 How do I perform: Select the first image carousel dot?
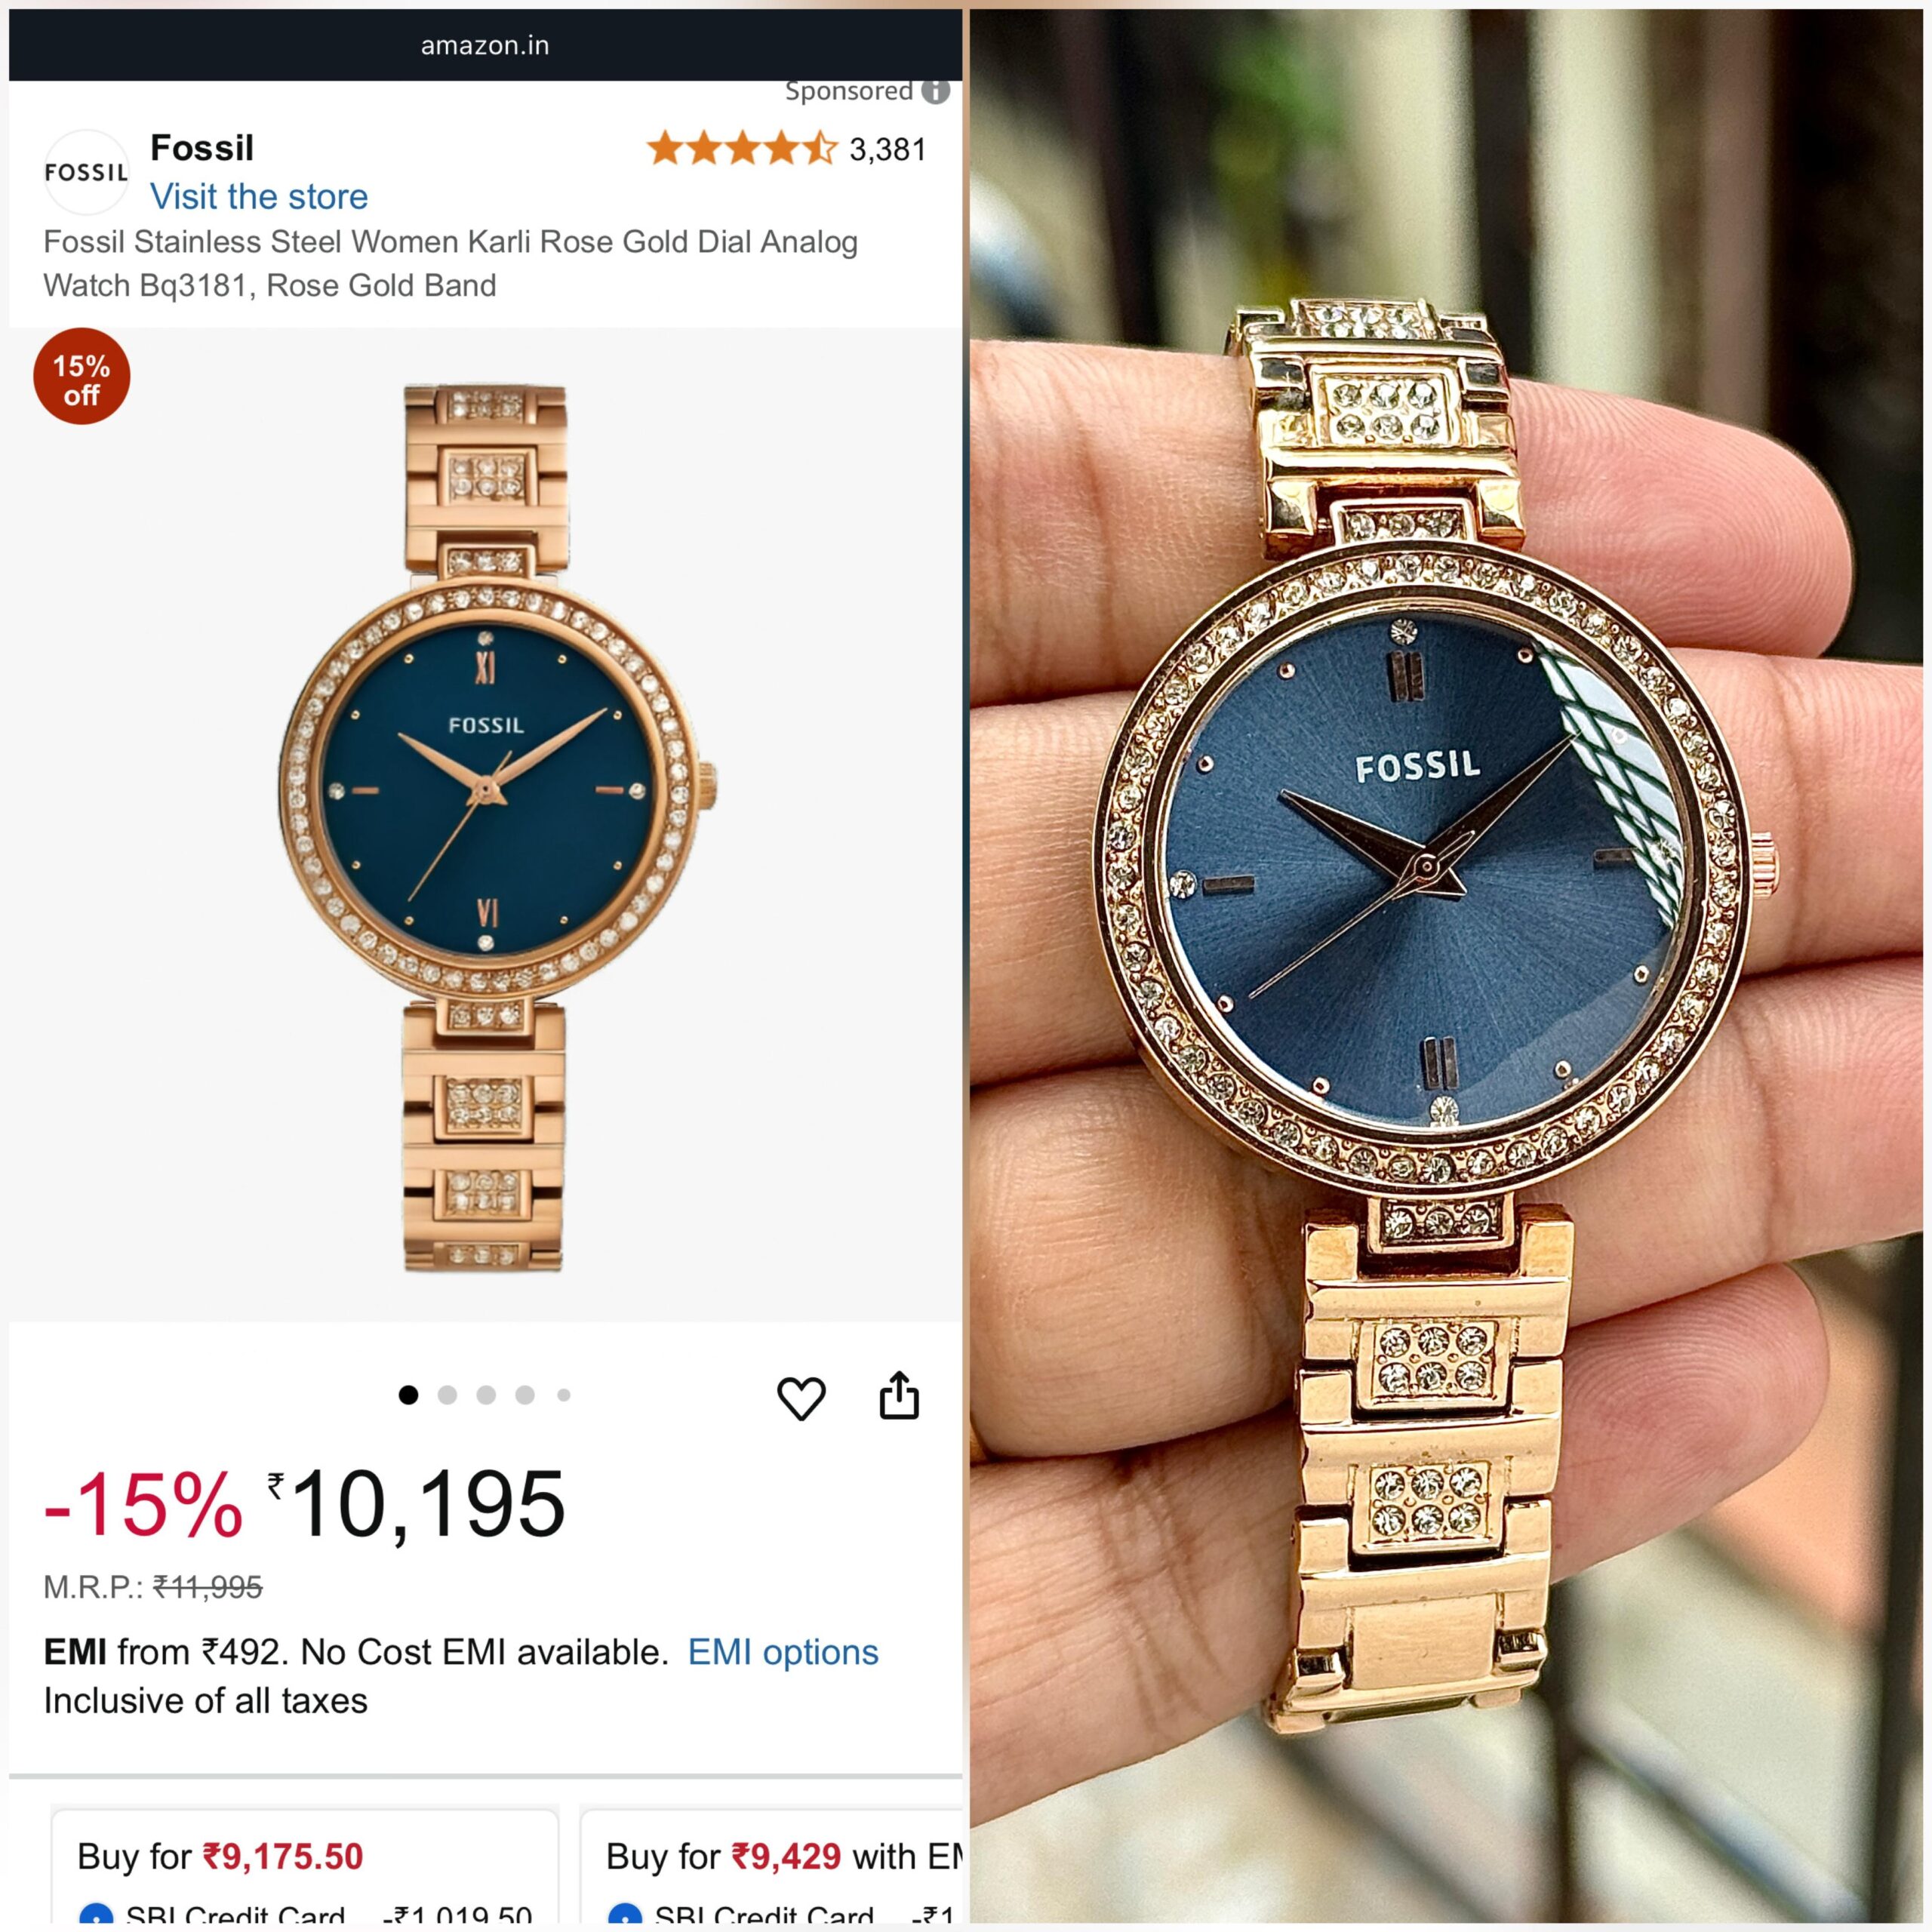tap(408, 1395)
